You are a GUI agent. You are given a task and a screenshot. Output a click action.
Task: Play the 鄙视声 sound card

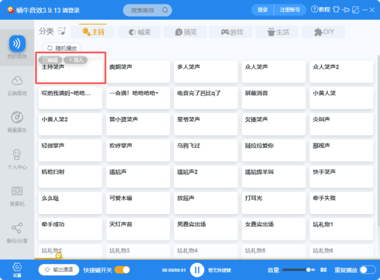(x=342, y=150)
